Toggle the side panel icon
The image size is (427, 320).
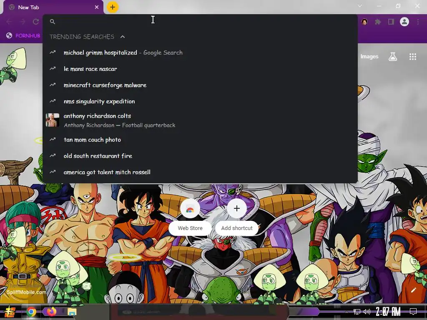pos(391,22)
